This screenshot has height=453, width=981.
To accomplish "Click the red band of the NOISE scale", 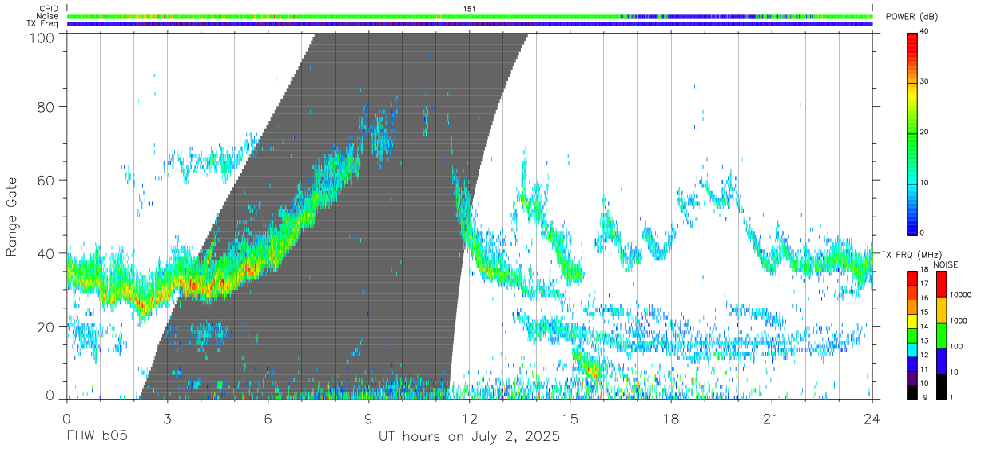I will tap(941, 284).
